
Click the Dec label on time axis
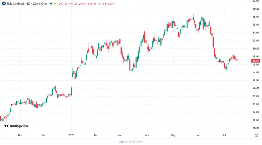pos(44,135)
